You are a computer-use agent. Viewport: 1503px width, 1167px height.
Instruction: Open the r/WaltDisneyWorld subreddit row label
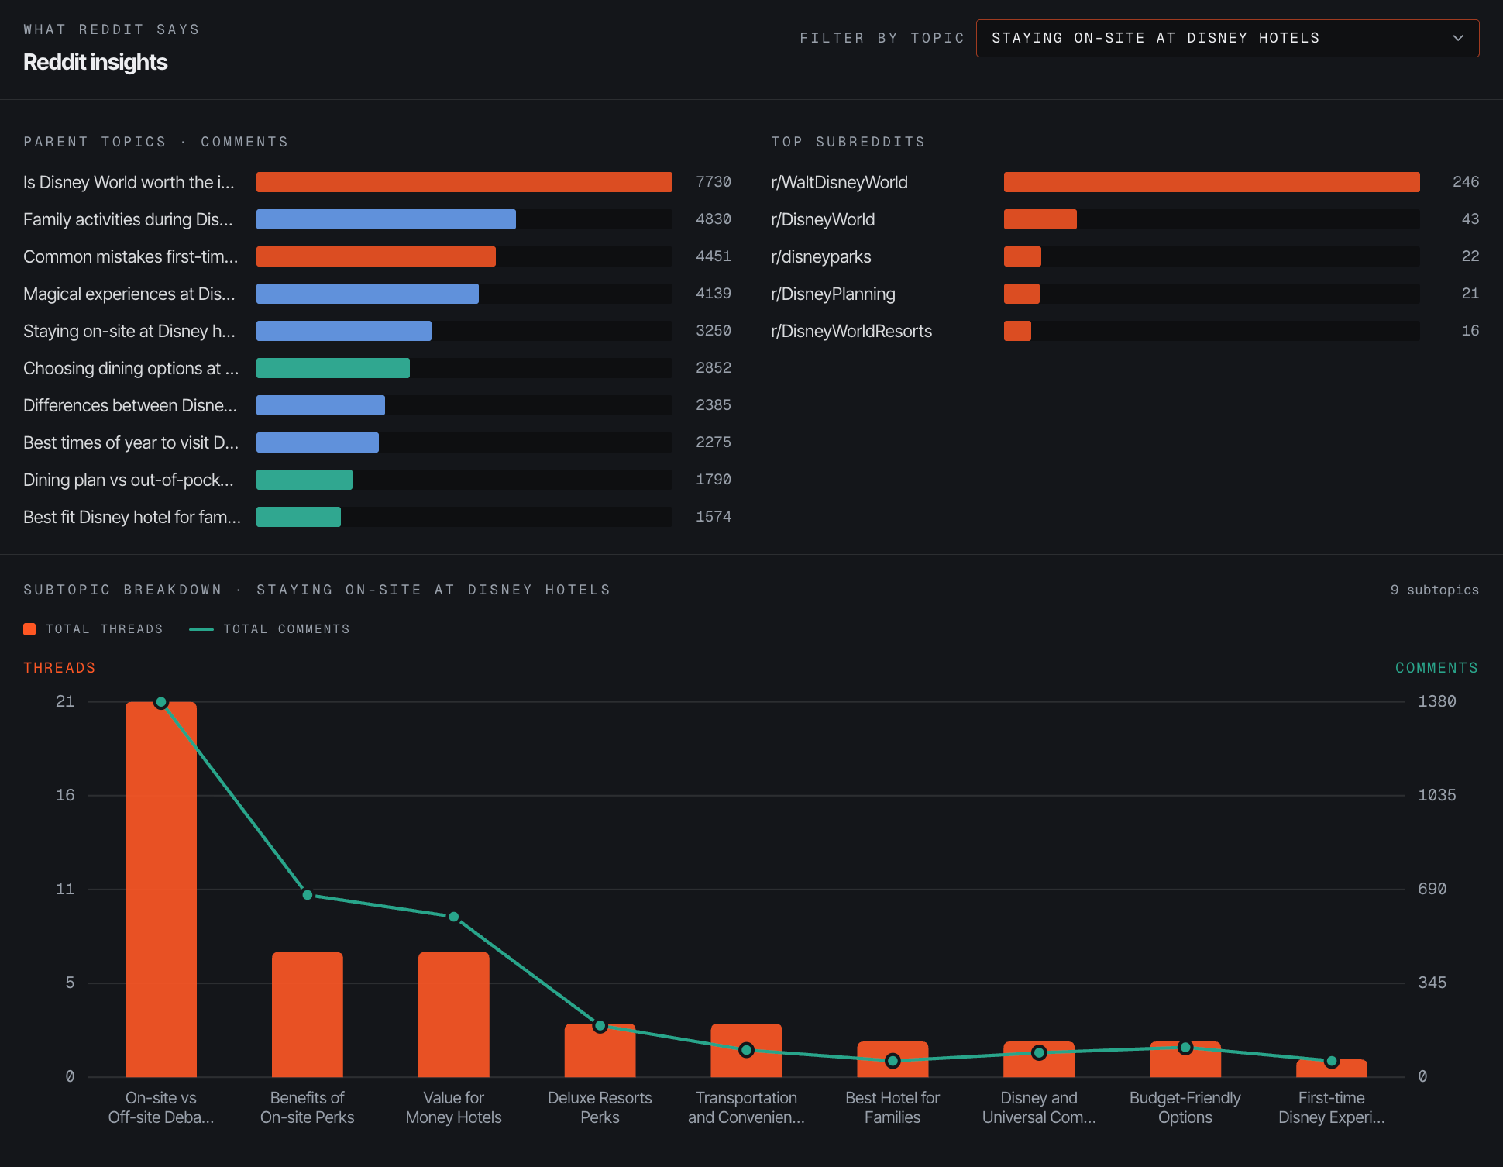(839, 182)
